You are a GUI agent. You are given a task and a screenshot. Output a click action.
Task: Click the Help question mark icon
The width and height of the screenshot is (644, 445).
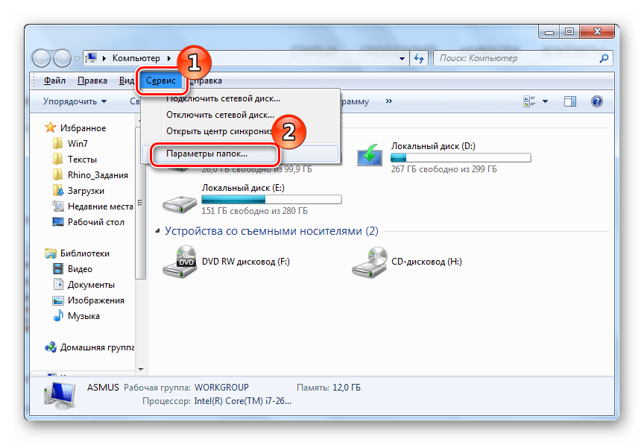[x=596, y=101]
